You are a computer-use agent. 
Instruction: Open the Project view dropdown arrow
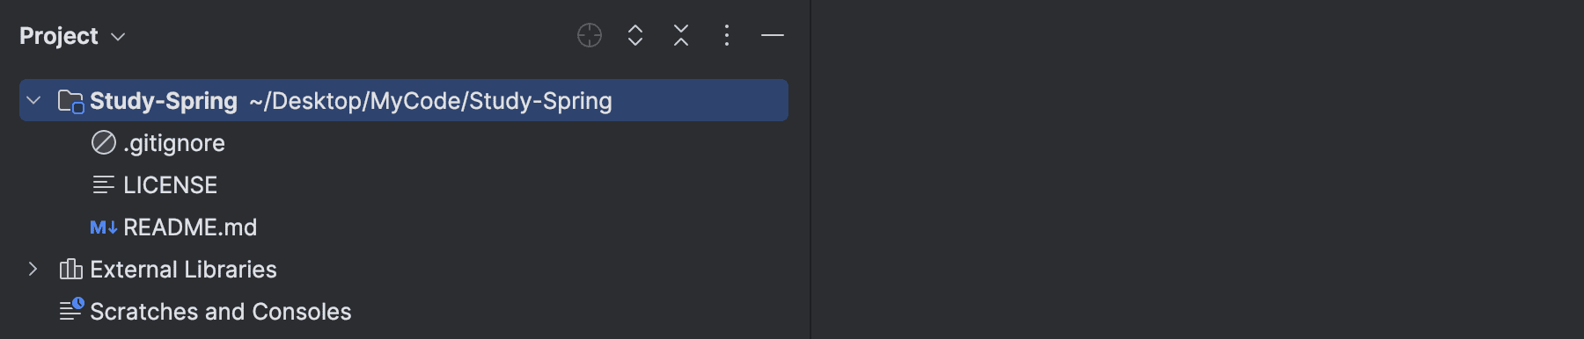point(118,37)
